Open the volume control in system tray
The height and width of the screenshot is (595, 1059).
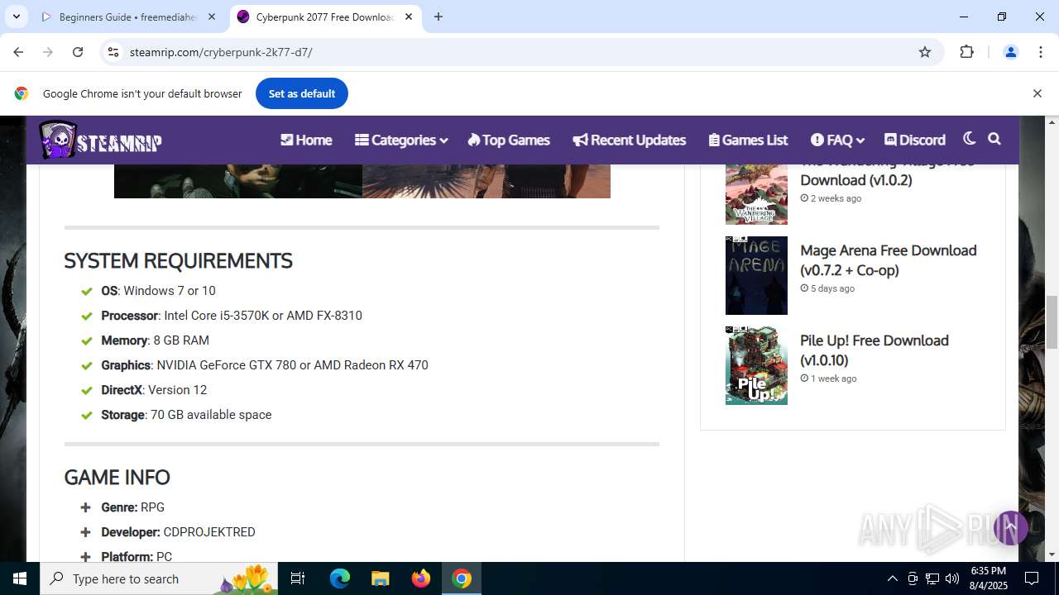tap(952, 578)
